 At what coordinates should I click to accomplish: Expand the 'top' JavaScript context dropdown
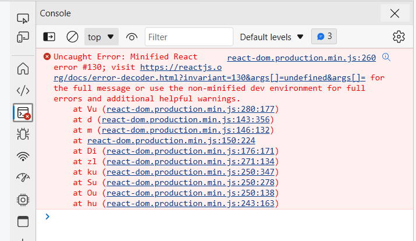point(101,37)
